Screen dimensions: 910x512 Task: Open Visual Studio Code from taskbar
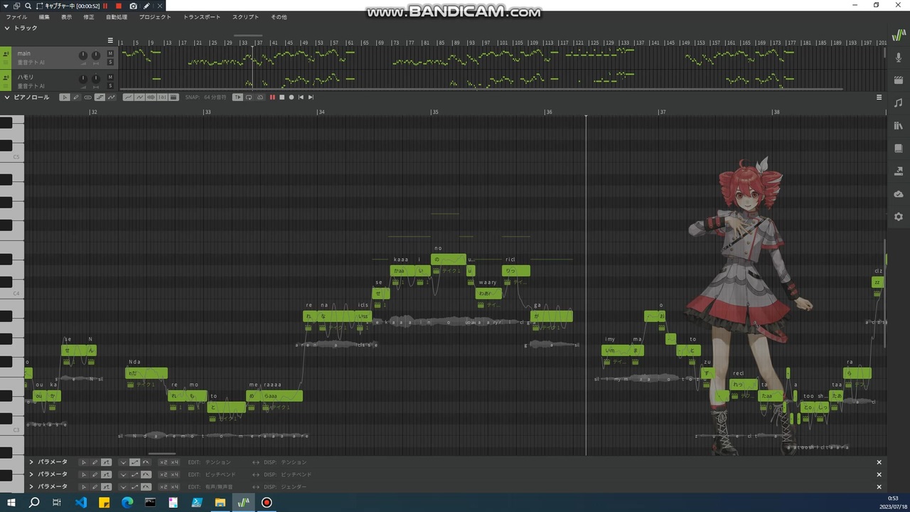(80, 503)
